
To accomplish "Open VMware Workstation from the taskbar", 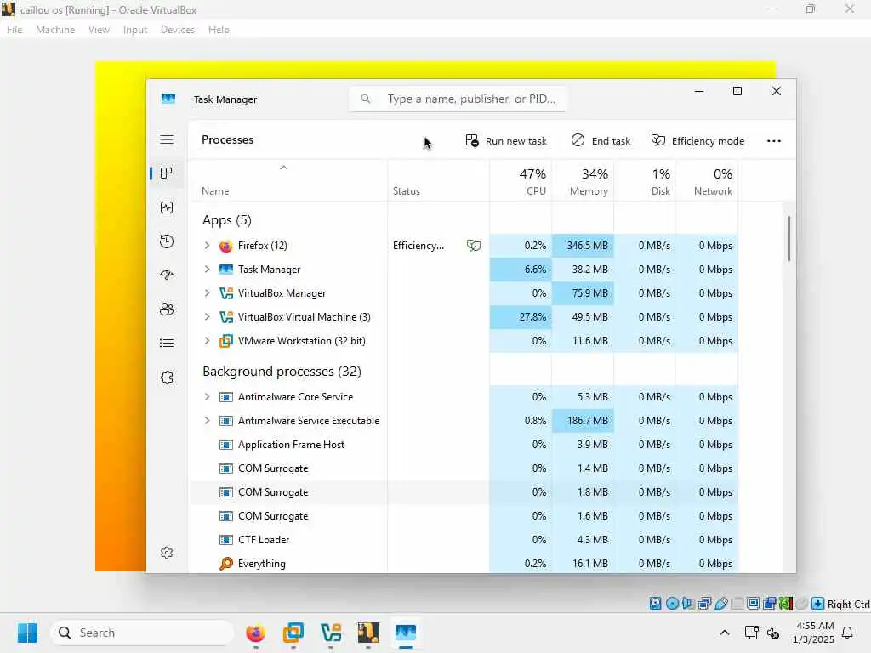I will pyautogui.click(x=293, y=633).
